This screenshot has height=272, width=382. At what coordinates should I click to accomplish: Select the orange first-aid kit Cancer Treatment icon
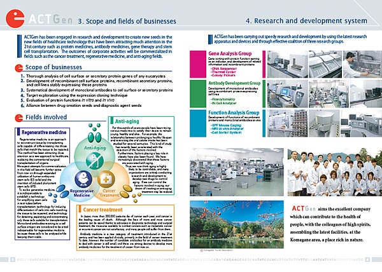pos(106,179)
